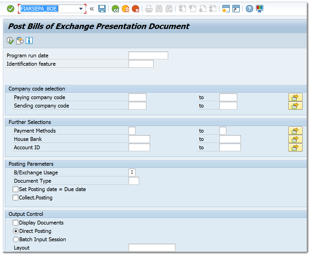Click the green Back icon
311x256 pixels.
pos(115,9)
